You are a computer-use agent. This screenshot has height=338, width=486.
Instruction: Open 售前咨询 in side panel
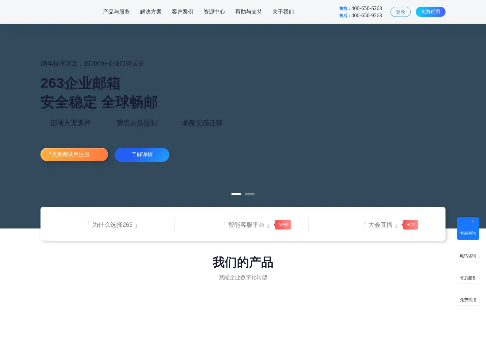point(468,228)
